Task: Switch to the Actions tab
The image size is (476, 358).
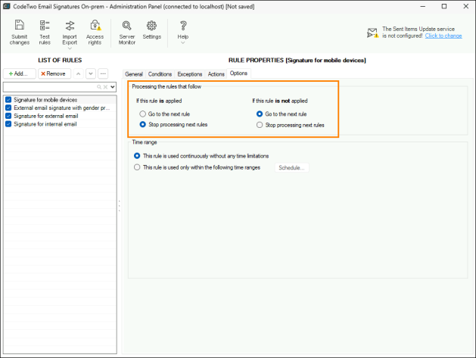Action: click(x=216, y=74)
